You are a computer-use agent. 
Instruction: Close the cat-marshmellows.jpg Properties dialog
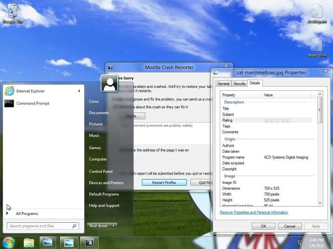326,71
